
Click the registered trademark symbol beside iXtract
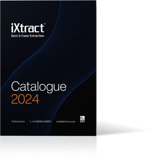(45, 24)
